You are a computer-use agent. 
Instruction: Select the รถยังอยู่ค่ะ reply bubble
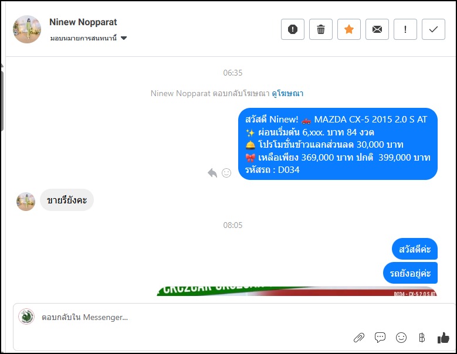point(411,273)
